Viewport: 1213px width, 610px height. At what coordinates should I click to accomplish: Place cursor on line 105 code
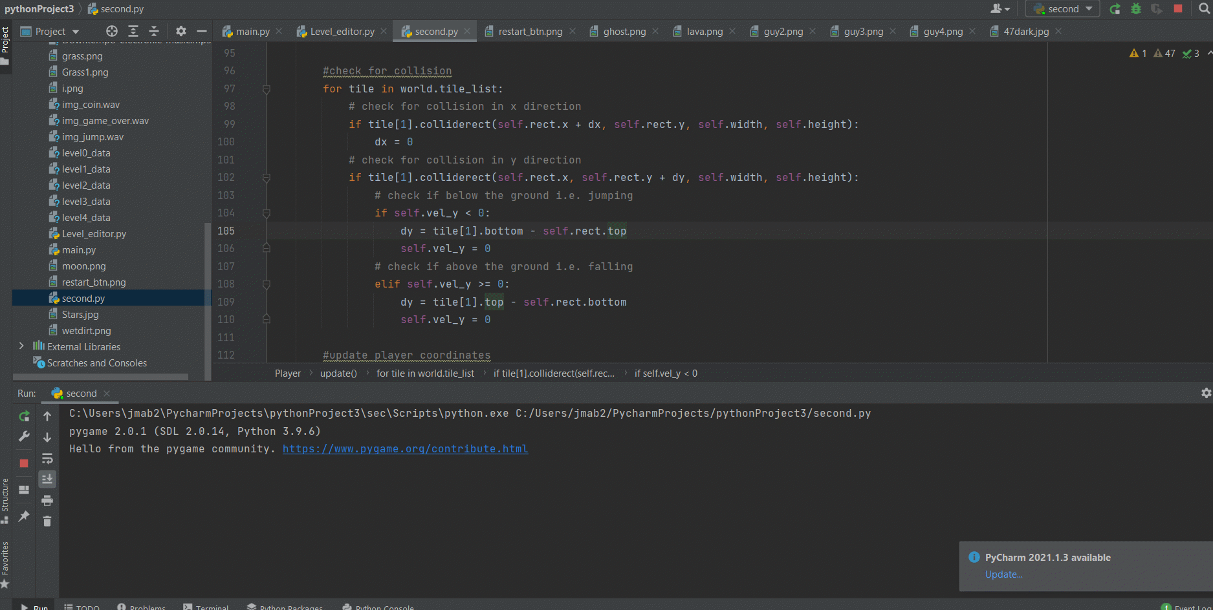pos(512,231)
